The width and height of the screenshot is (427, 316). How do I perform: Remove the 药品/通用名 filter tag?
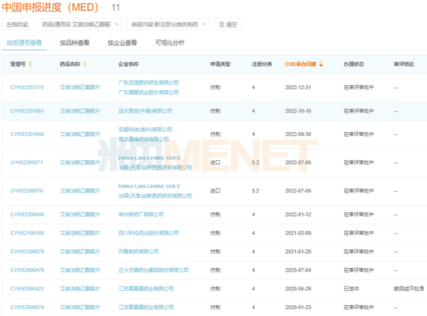click(x=116, y=24)
